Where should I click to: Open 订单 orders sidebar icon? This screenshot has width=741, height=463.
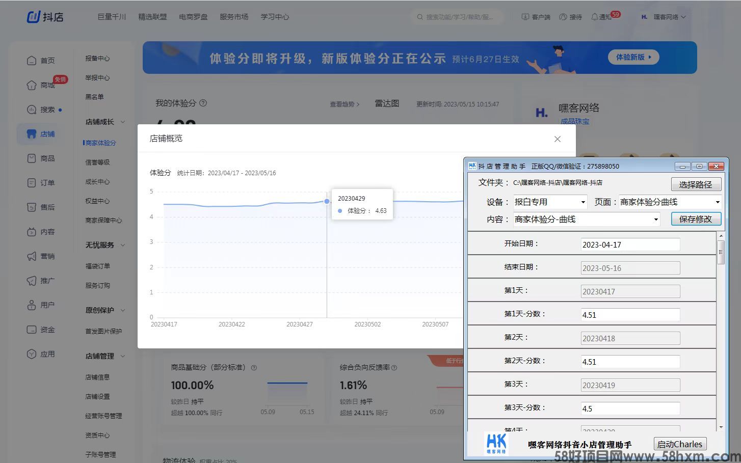(32, 183)
